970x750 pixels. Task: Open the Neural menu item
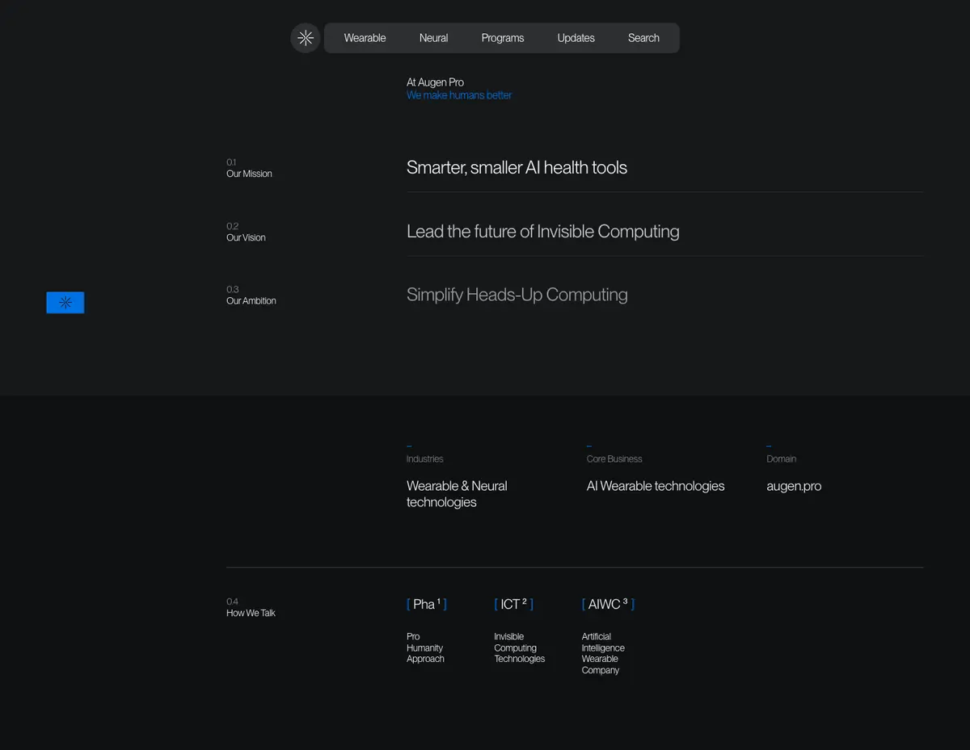(x=433, y=38)
